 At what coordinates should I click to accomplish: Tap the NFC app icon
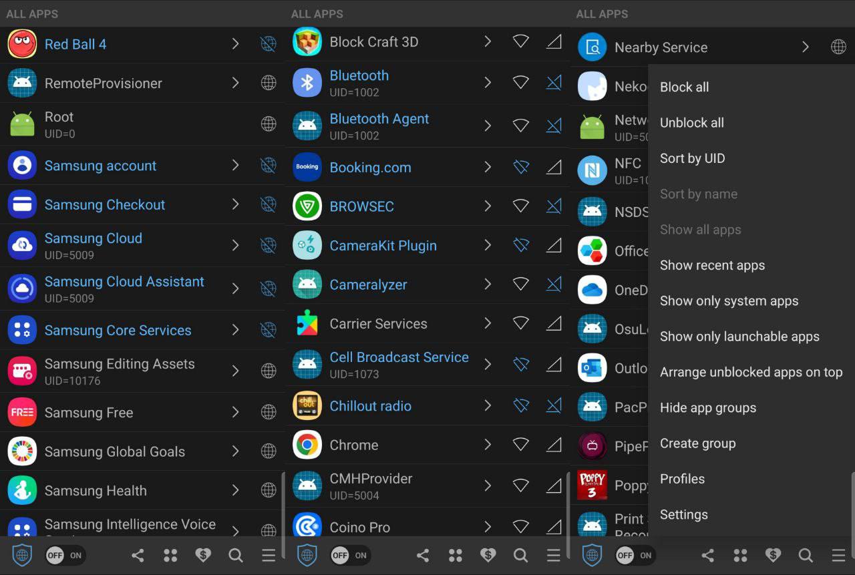point(592,170)
